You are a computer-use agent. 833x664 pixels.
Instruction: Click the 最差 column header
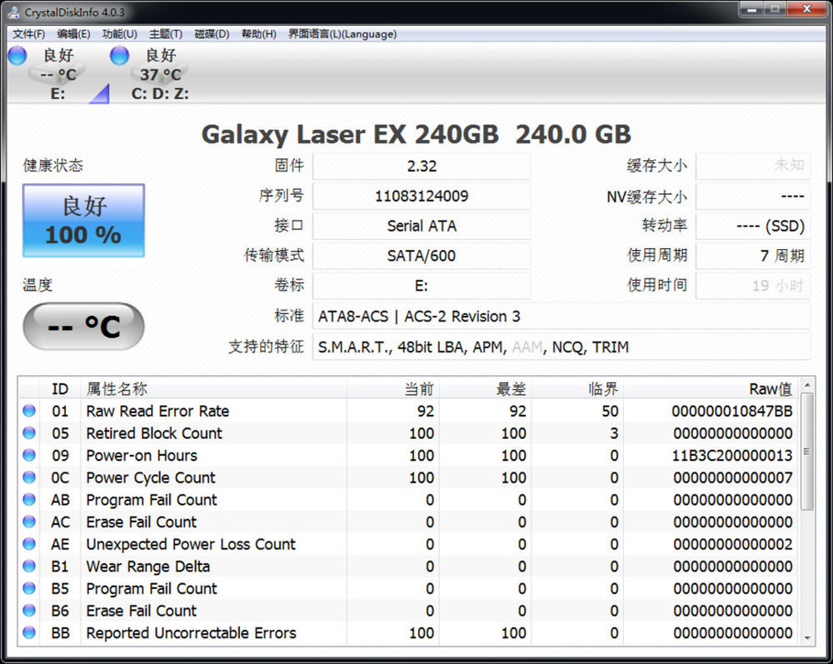[x=485, y=389]
